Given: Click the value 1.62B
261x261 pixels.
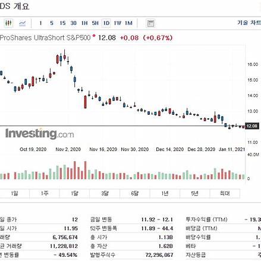Looking at the screenshot, I should click(x=166, y=246).
